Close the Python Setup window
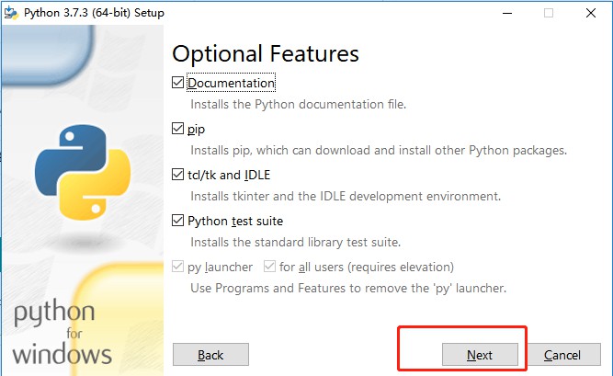This screenshot has width=613, height=376. point(591,13)
